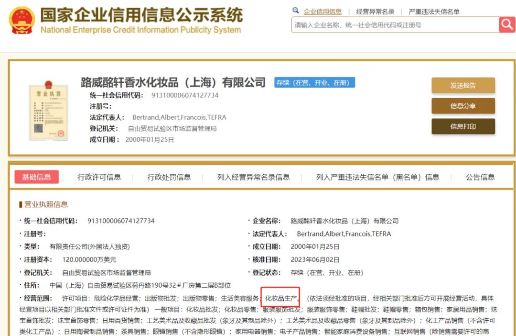Click the header 登记机关 value 自由贸易试验区市场监督管理局
Screen dimensions: 516x336
click(172, 129)
